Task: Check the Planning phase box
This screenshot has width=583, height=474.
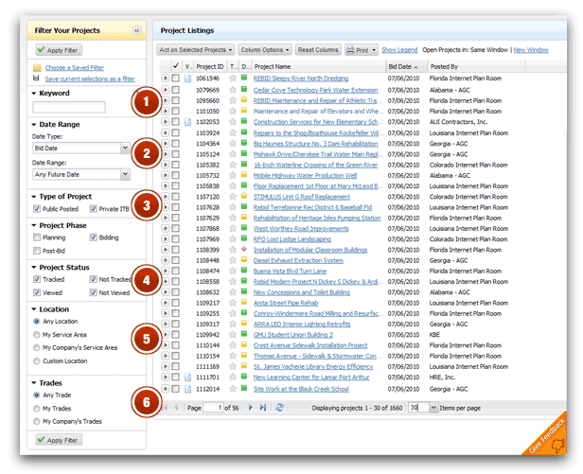Action: [37, 237]
